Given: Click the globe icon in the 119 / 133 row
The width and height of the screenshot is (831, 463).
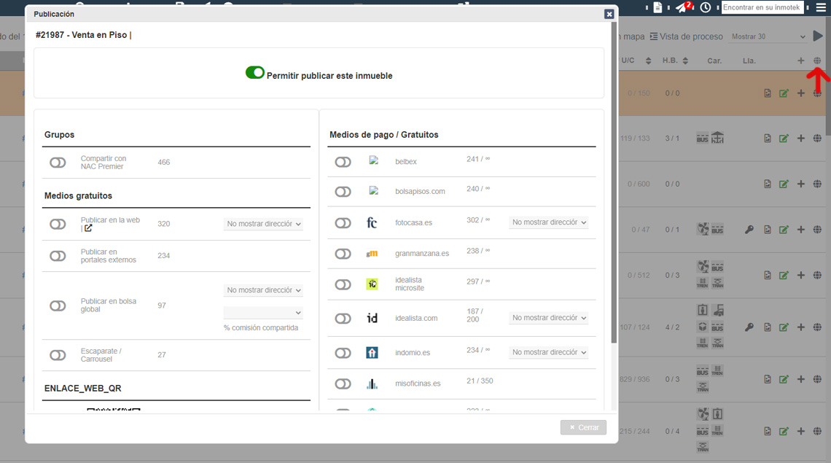Looking at the screenshot, I should (817, 139).
